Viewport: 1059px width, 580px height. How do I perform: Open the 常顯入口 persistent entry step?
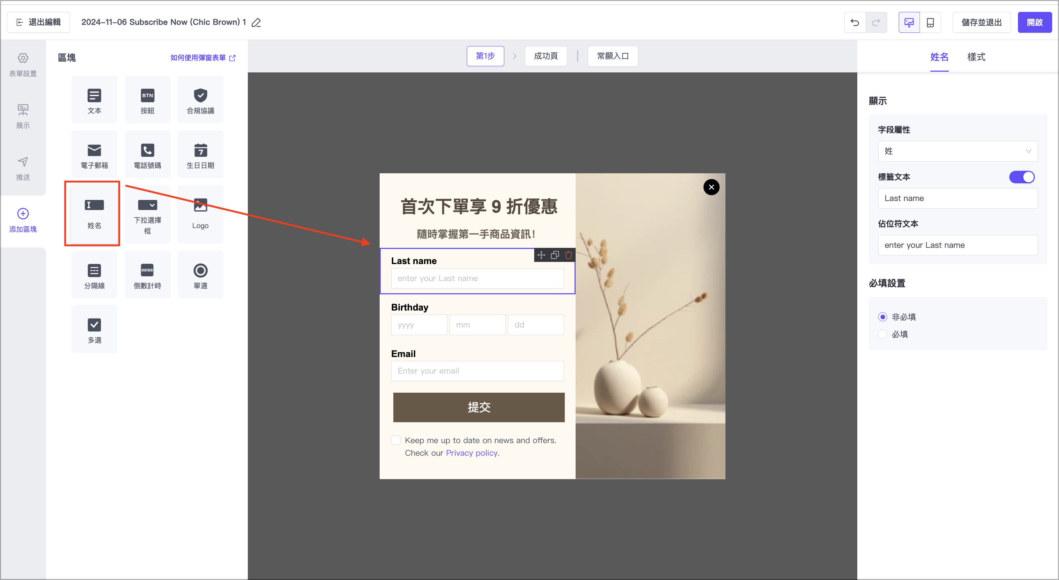click(613, 56)
